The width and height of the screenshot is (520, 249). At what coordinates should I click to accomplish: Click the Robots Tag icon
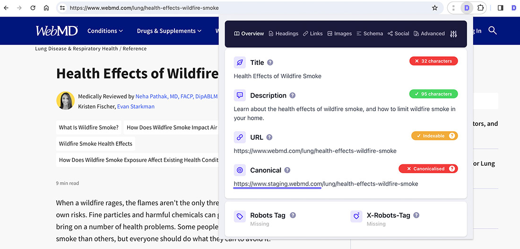click(x=240, y=216)
